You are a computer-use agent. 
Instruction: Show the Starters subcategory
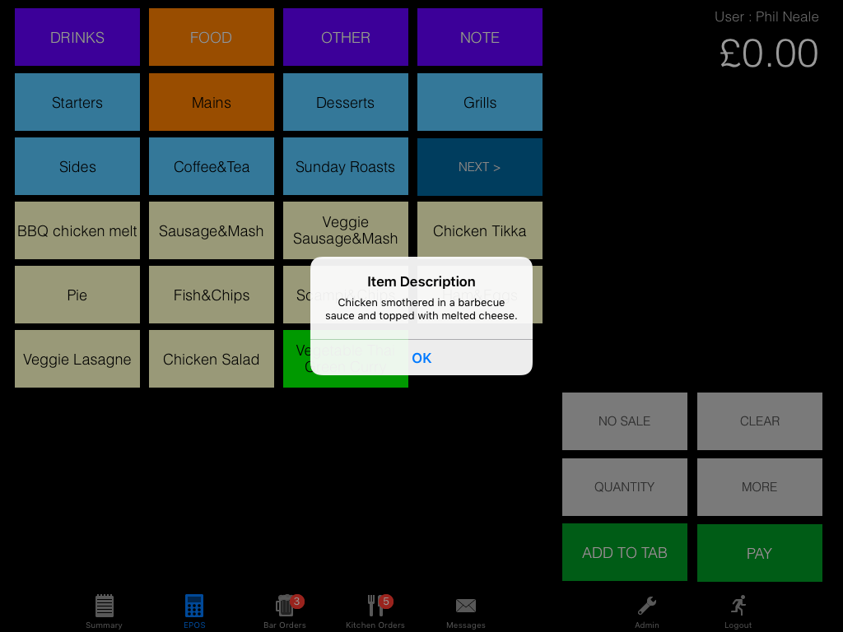click(x=77, y=102)
